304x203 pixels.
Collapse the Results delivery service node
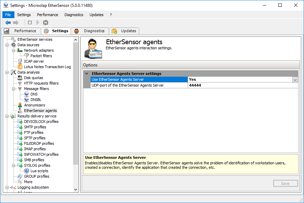tap(7, 116)
